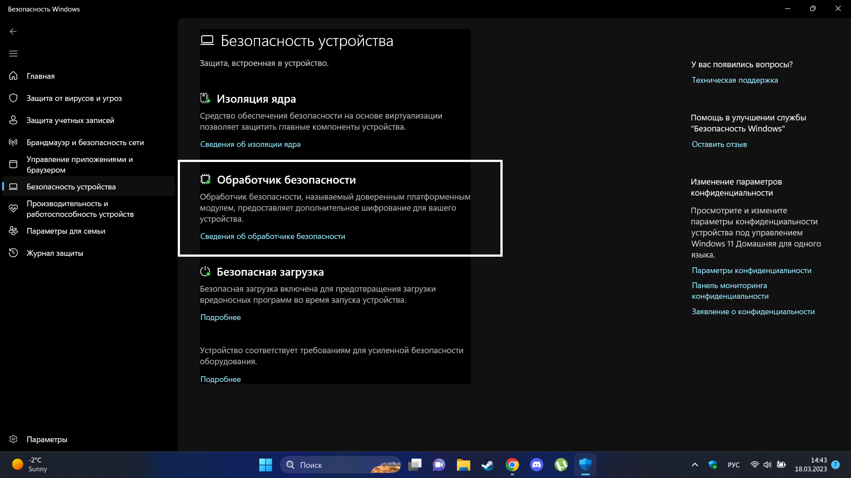Image resolution: width=851 pixels, height=478 pixels.
Task: Show hidden tray icons chevron
Action: (x=695, y=465)
